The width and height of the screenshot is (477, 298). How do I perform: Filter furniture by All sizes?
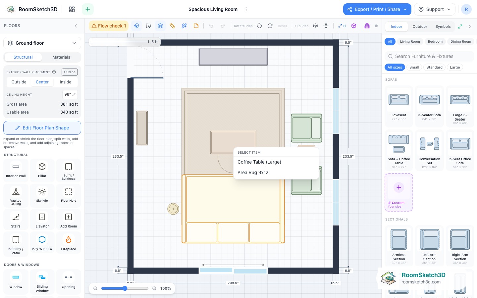[395, 67]
